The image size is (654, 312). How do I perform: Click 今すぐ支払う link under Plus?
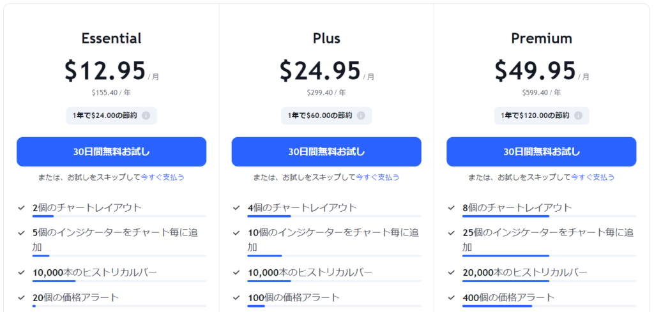(377, 177)
